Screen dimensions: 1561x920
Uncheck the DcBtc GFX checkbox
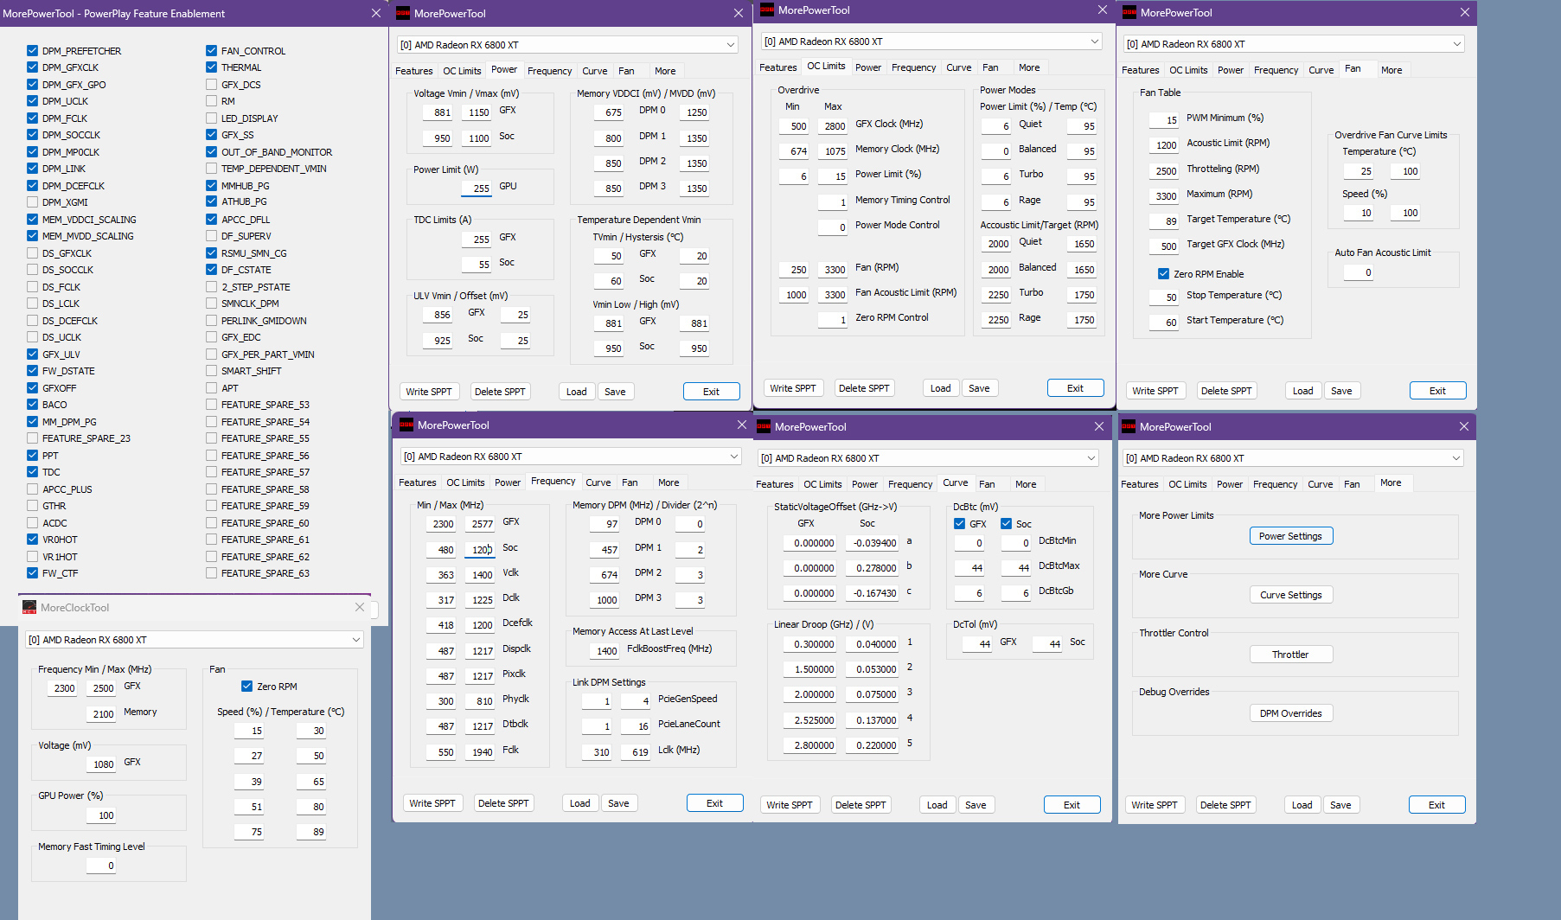959,523
